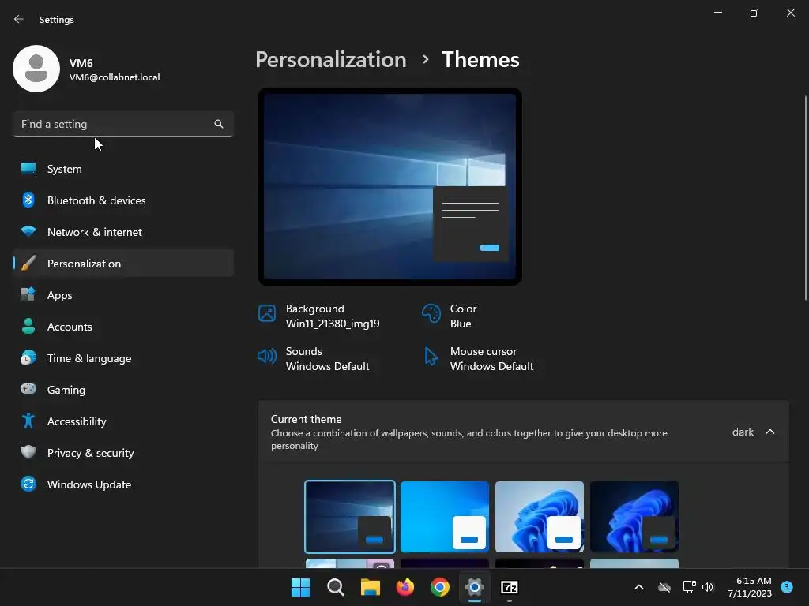Go back with the Settings back arrow
The image size is (809, 606).
19,19
